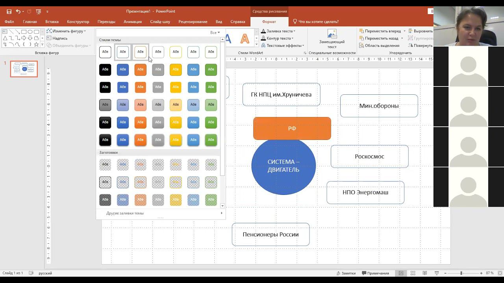The image size is (504, 283).
Task: Pick the text box shape in gallery
Action: [x=5, y=32]
